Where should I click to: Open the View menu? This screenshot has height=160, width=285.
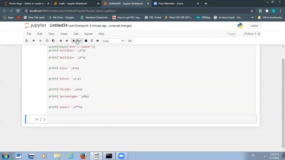click(51, 34)
